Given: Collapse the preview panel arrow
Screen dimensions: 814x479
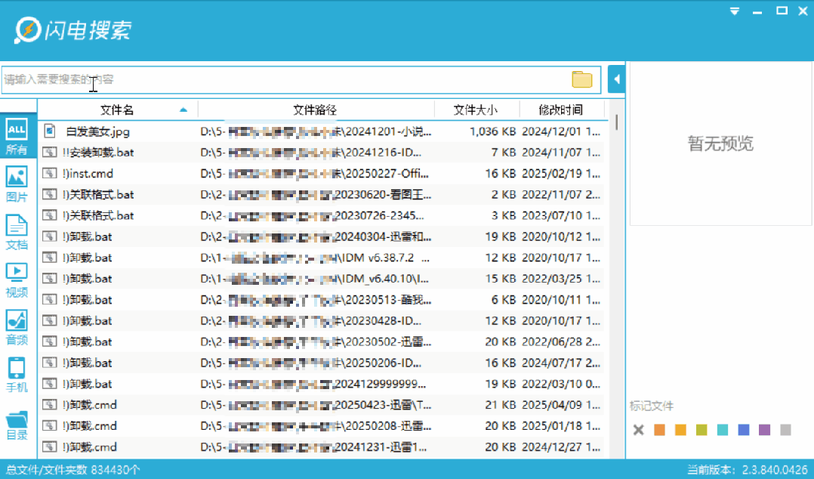Looking at the screenshot, I should pyautogui.click(x=616, y=79).
